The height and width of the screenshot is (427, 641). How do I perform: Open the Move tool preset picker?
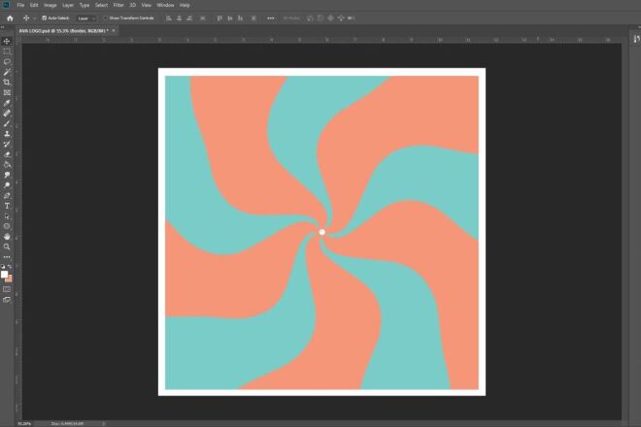(28, 18)
